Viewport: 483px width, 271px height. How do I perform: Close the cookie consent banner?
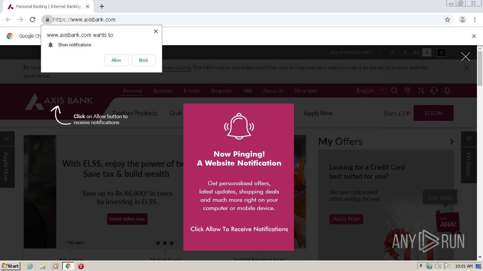coord(466,68)
